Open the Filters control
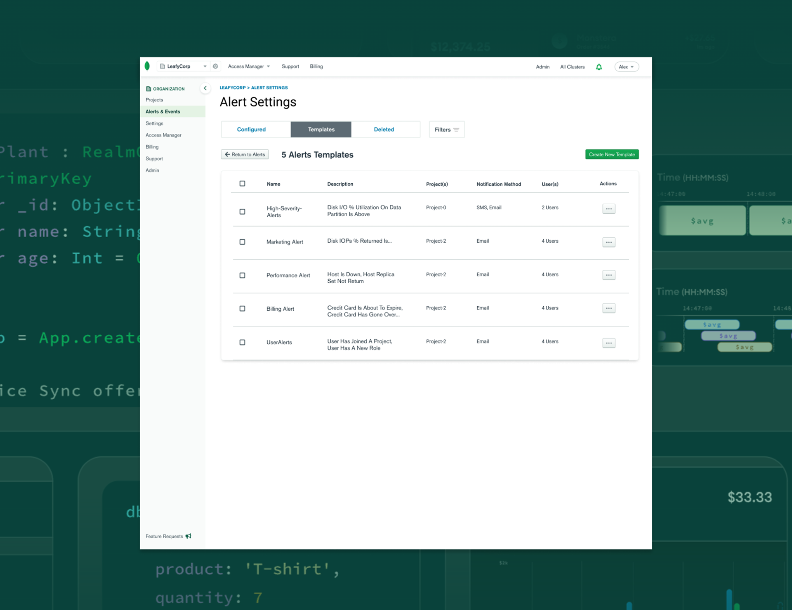This screenshot has width=792, height=610. coord(446,130)
